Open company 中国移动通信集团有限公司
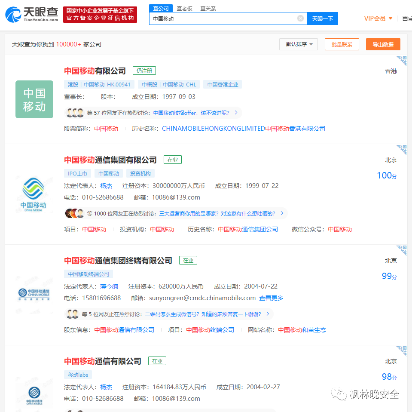This screenshot has width=412, height=412. [110, 160]
